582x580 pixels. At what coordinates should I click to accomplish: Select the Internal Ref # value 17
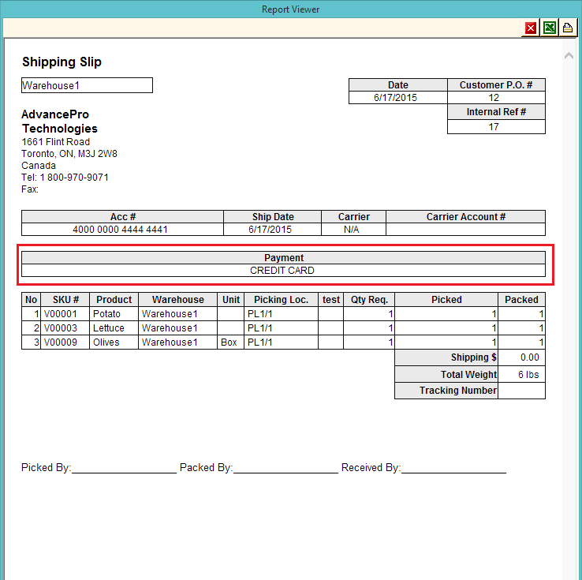pyautogui.click(x=494, y=126)
